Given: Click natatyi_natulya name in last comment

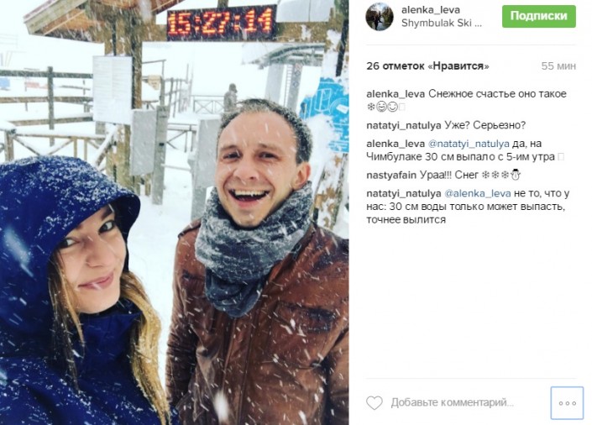Looking at the screenshot, I should point(404,193).
